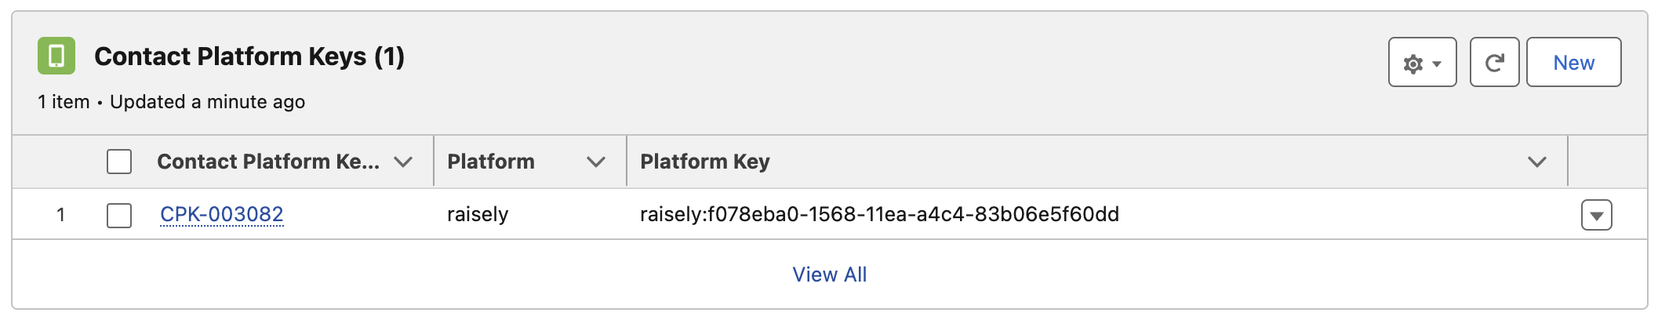The image size is (1658, 320).
Task: Click the raisely platform cell
Action: click(478, 214)
